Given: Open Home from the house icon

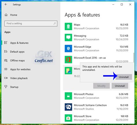Looking at the screenshot, I should click(6, 15).
